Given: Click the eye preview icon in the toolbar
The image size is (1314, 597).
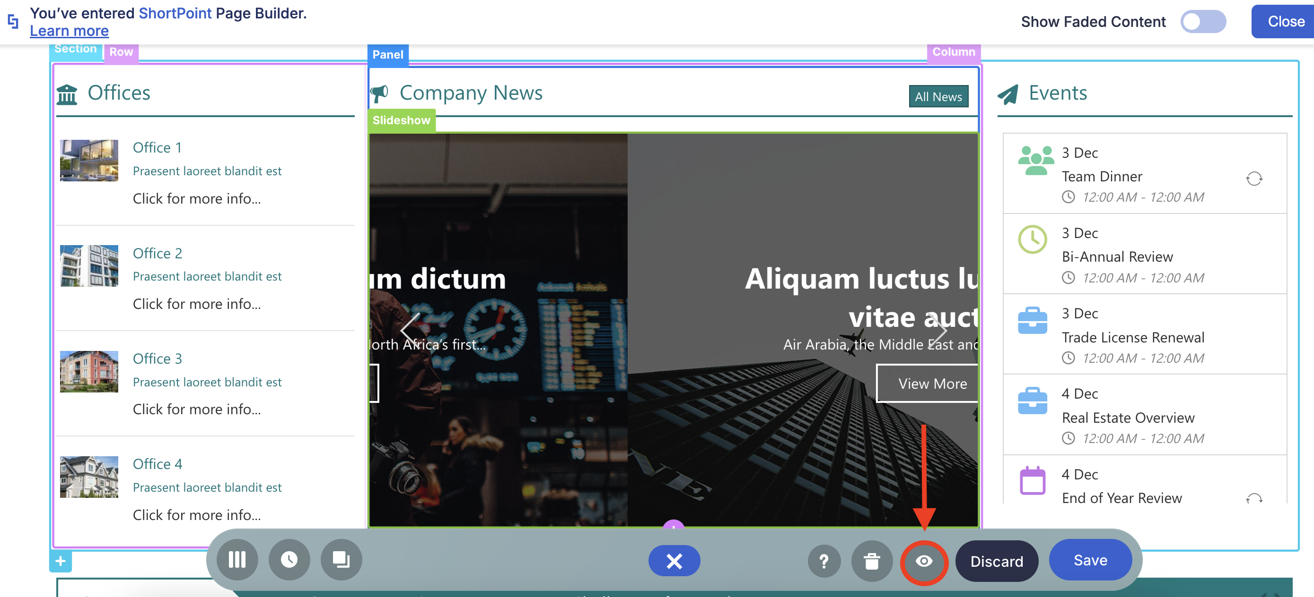Looking at the screenshot, I should click(924, 561).
